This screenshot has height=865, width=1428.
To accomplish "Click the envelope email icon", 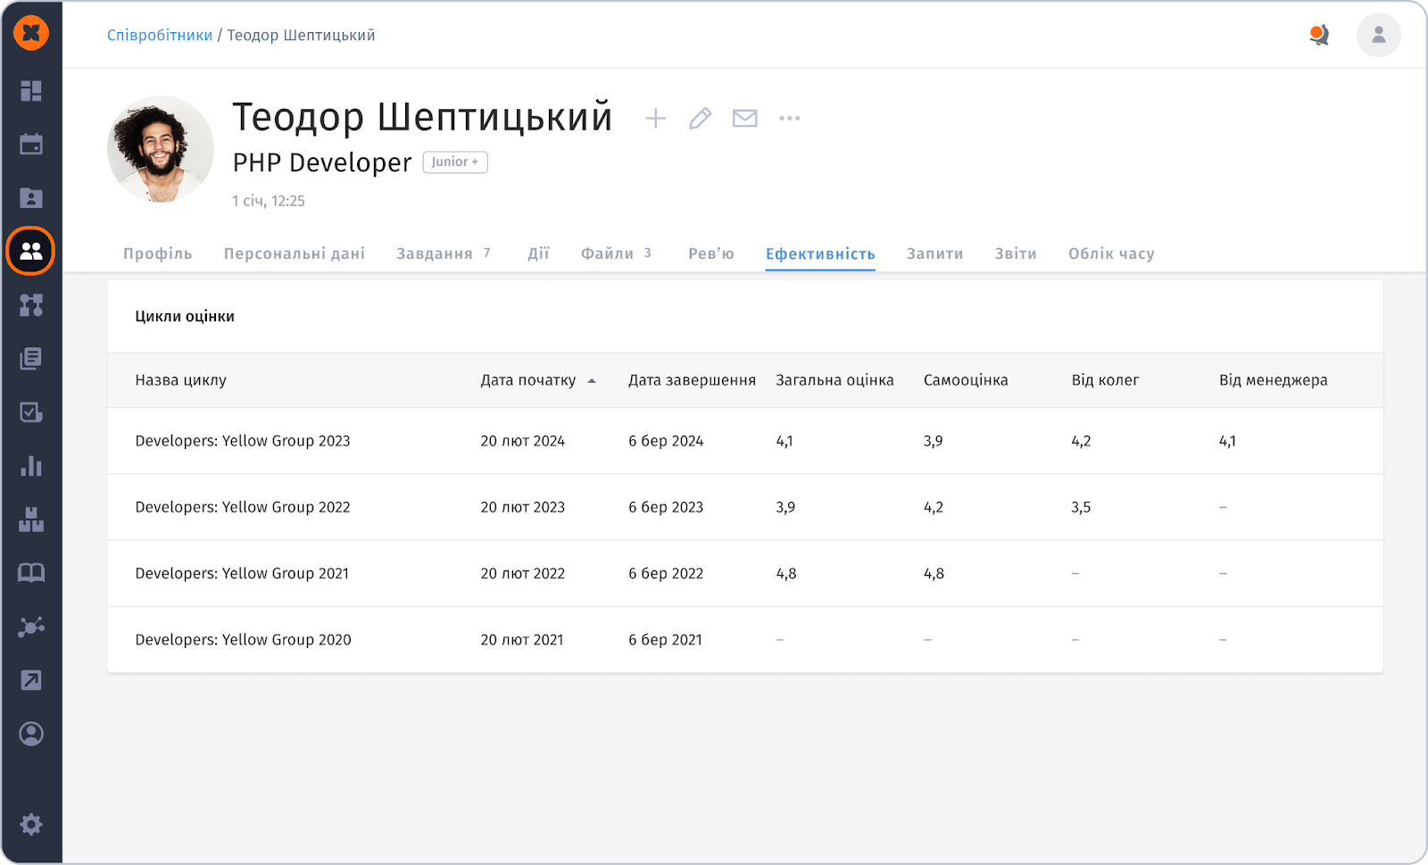I will coord(744,119).
